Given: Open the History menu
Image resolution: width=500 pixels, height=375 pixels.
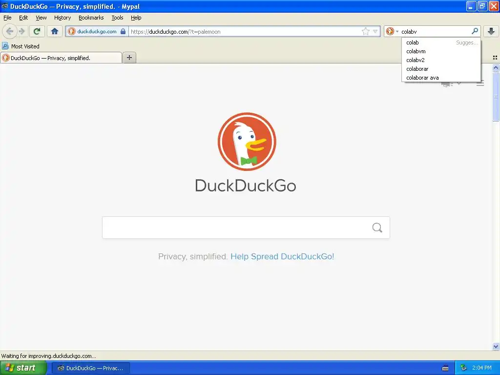Looking at the screenshot, I should pyautogui.click(x=62, y=18).
